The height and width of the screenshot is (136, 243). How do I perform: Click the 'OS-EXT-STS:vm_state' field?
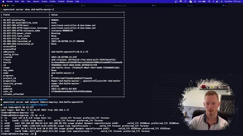coord(15,39)
